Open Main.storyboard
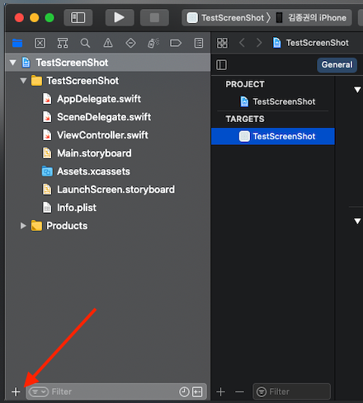 tap(87, 153)
